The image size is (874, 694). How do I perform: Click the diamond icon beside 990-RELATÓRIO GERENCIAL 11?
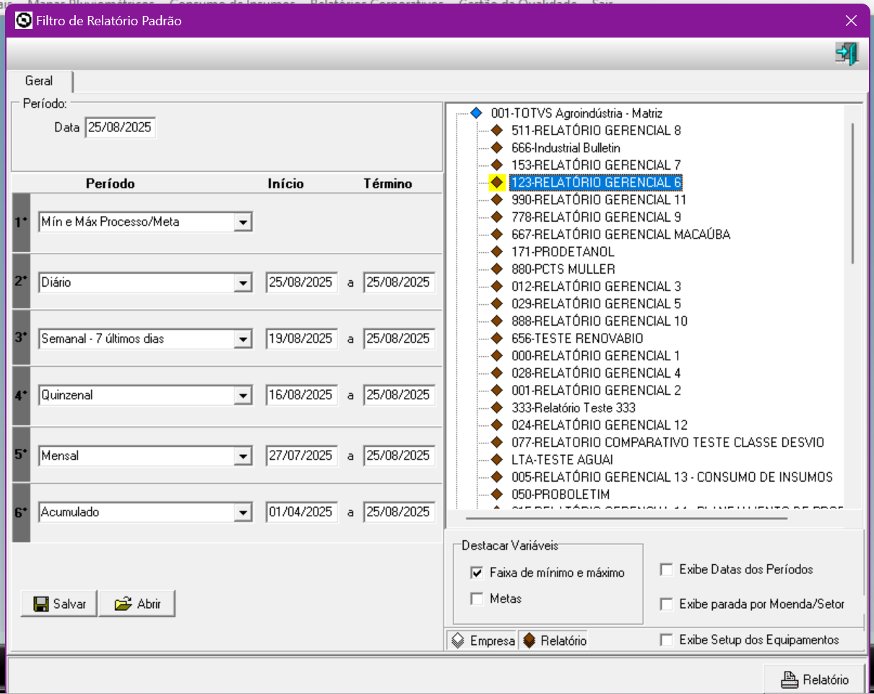(x=497, y=200)
